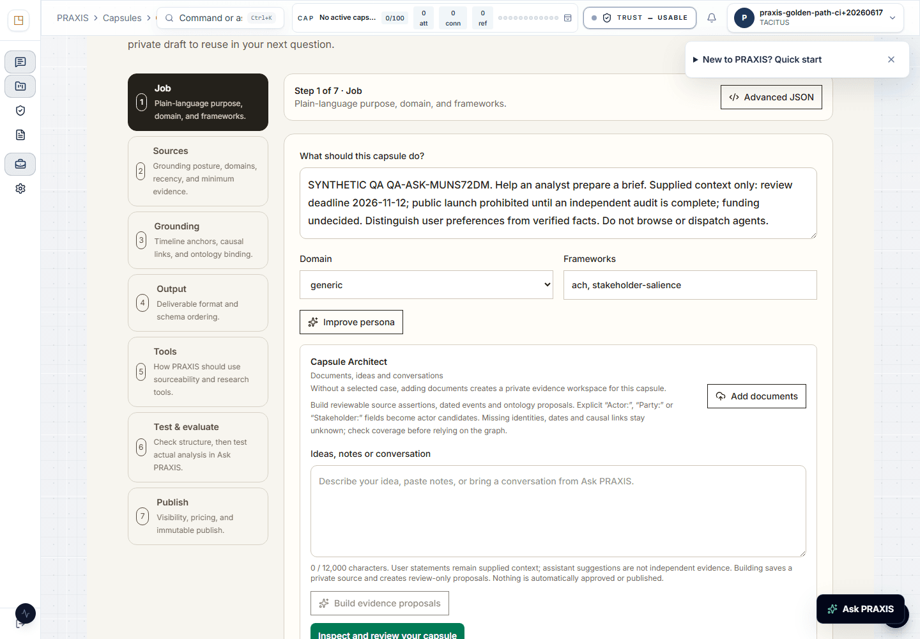
Task: Go to the Test & evaluate step
Action: (x=198, y=447)
